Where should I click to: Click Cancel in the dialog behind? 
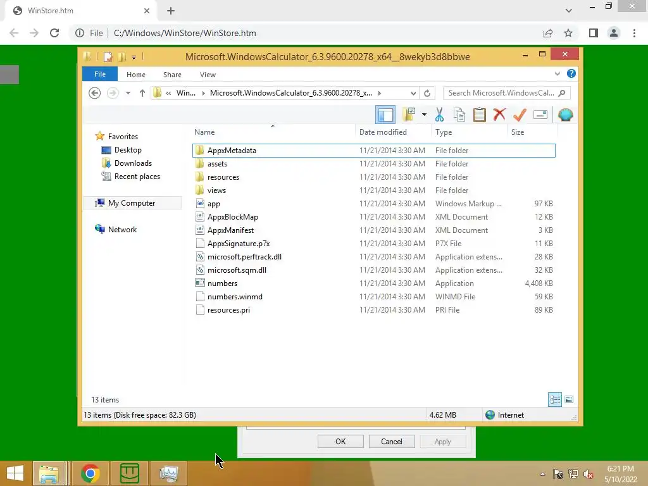pyautogui.click(x=391, y=441)
